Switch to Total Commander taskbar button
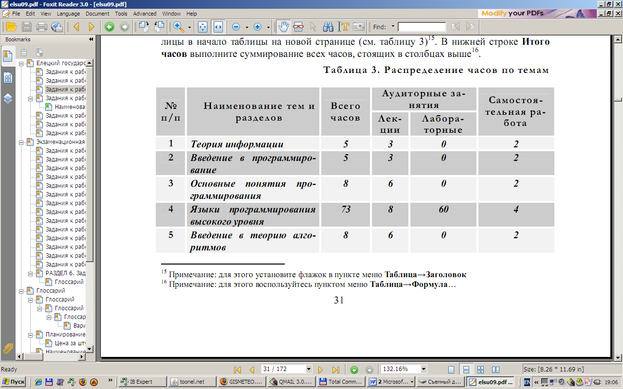Image resolution: width=623 pixels, height=389 pixels. [341, 382]
